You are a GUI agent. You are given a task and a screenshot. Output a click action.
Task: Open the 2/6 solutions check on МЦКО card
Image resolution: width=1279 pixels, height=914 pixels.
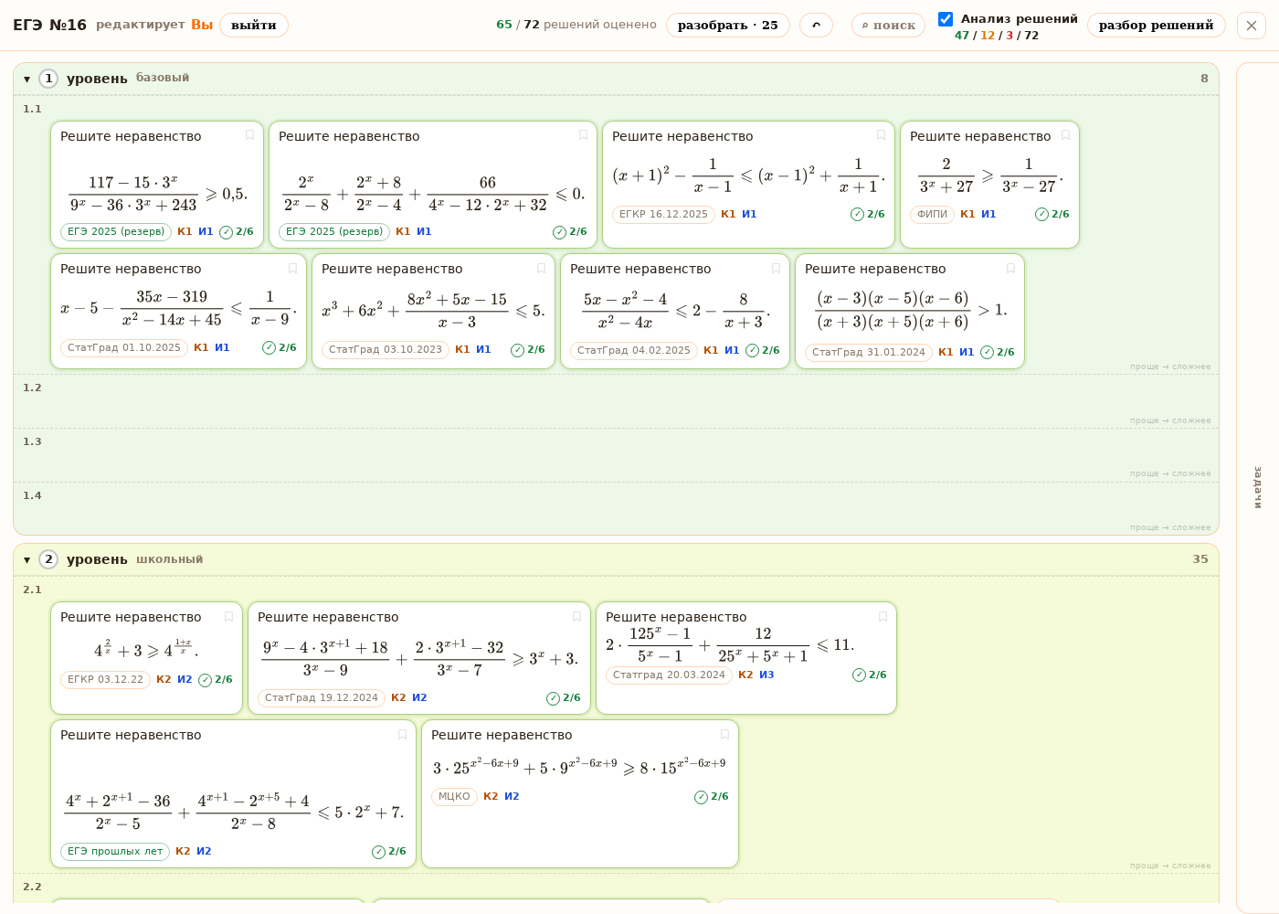pyautogui.click(x=712, y=796)
